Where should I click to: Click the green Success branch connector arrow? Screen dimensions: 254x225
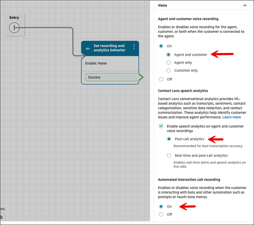(141, 77)
